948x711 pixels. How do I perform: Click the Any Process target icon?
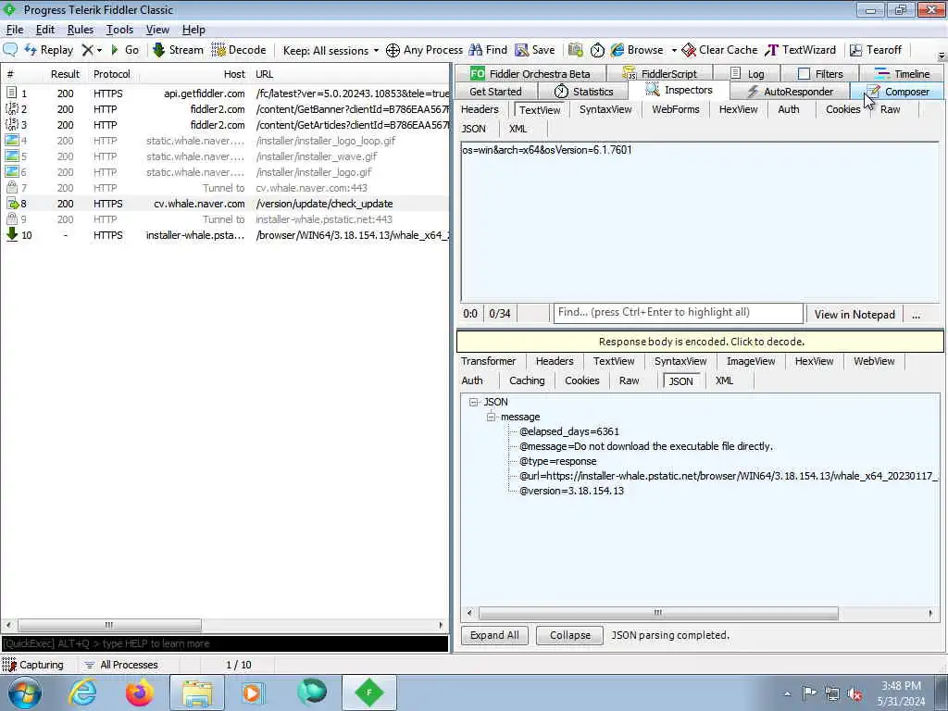(x=393, y=50)
